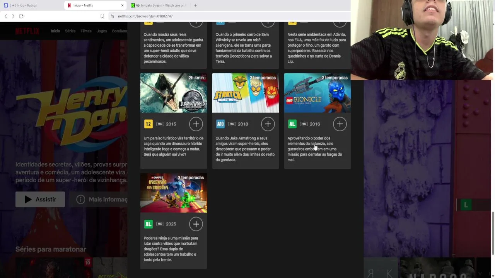Click the play triangle icon on Assistir
This screenshot has width=495, height=278.
coord(28,199)
